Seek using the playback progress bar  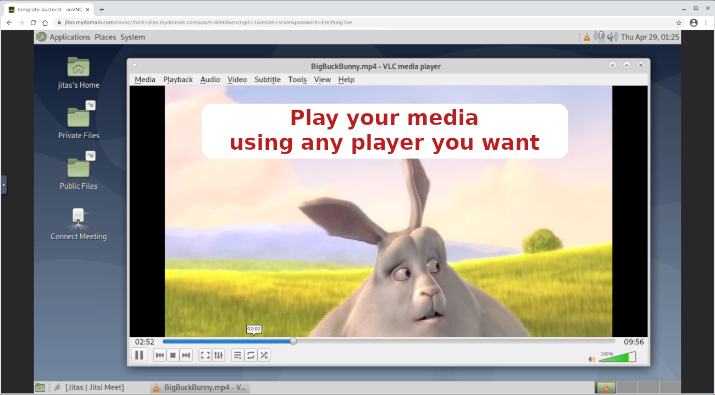pyautogui.click(x=389, y=341)
